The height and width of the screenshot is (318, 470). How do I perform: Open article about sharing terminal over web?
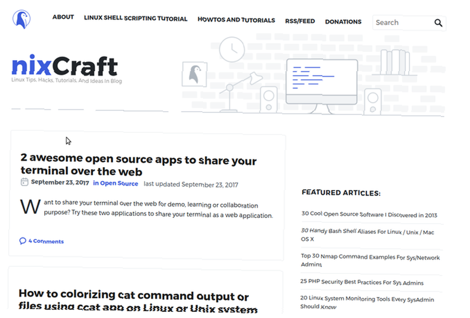tap(139, 165)
